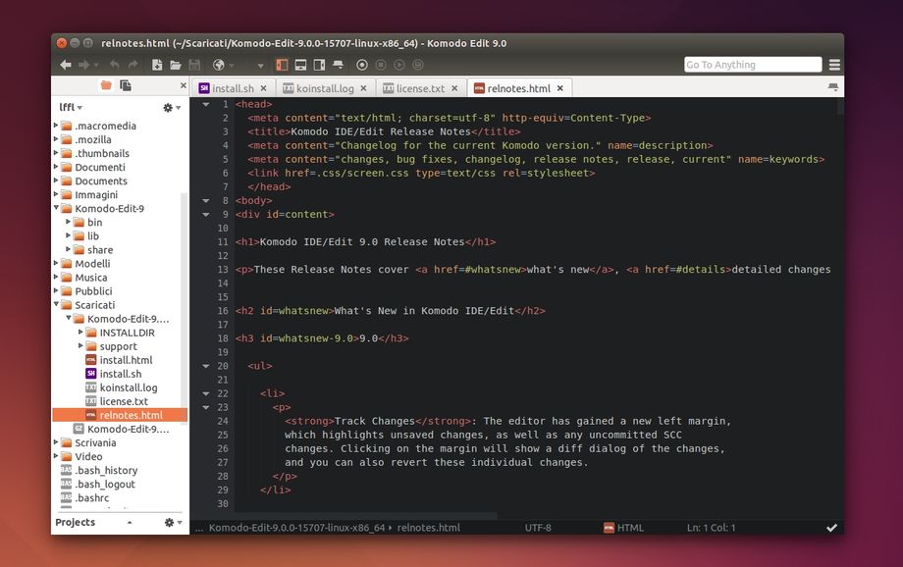Toggle the right pane visibility
The image size is (903, 567).
[321, 65]
